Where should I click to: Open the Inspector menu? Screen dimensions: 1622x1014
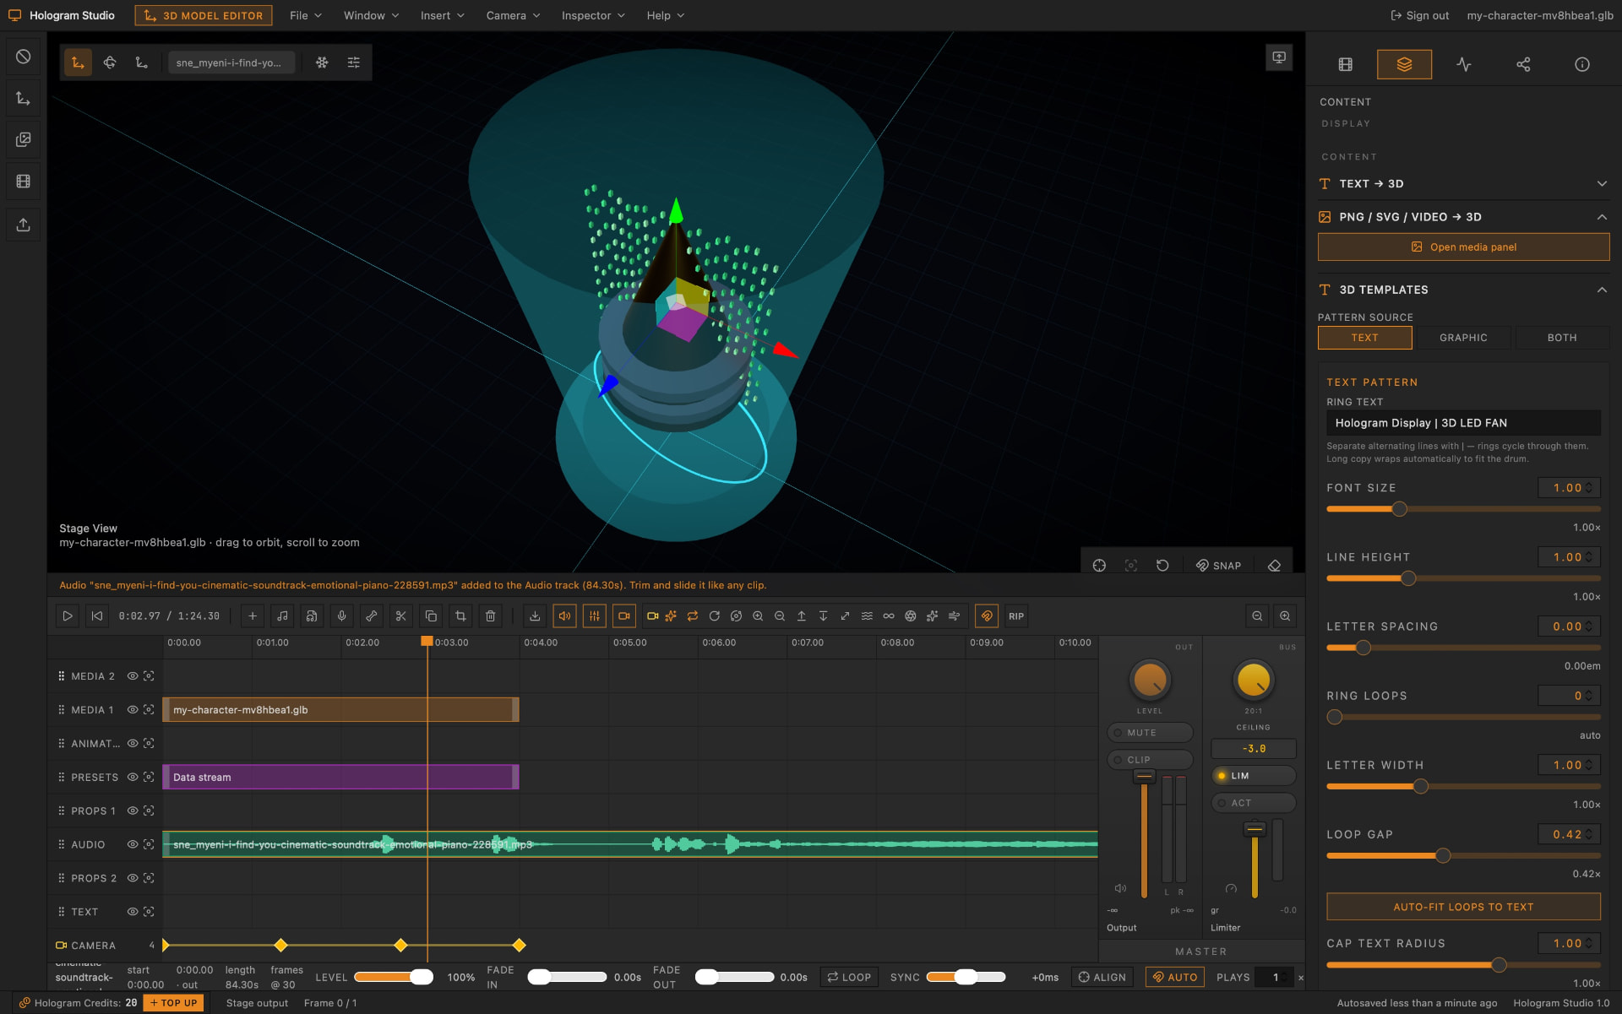(593, 15)
